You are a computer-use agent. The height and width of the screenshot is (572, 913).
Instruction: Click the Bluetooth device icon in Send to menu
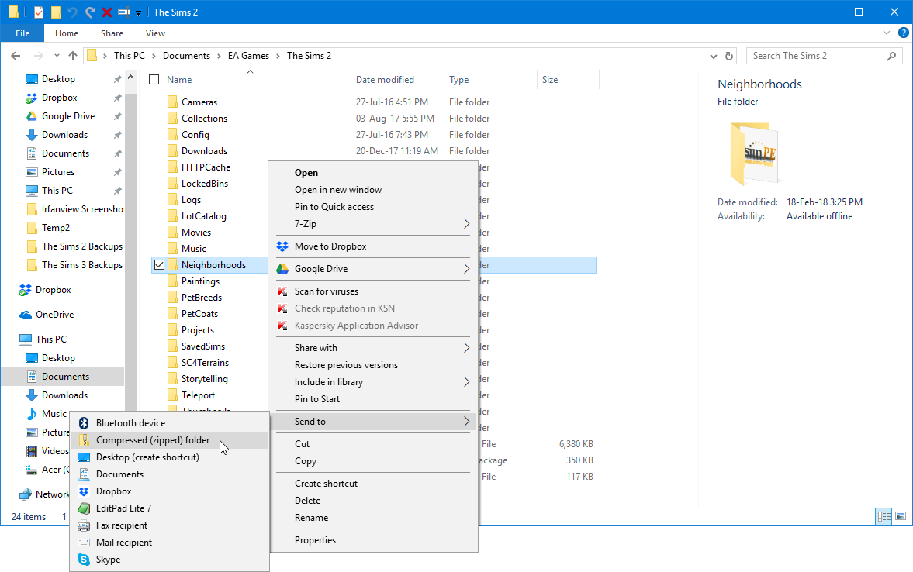(84, 423)
